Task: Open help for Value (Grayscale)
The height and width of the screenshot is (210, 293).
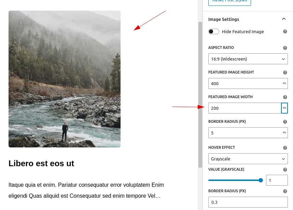Action: pos(285,169)
